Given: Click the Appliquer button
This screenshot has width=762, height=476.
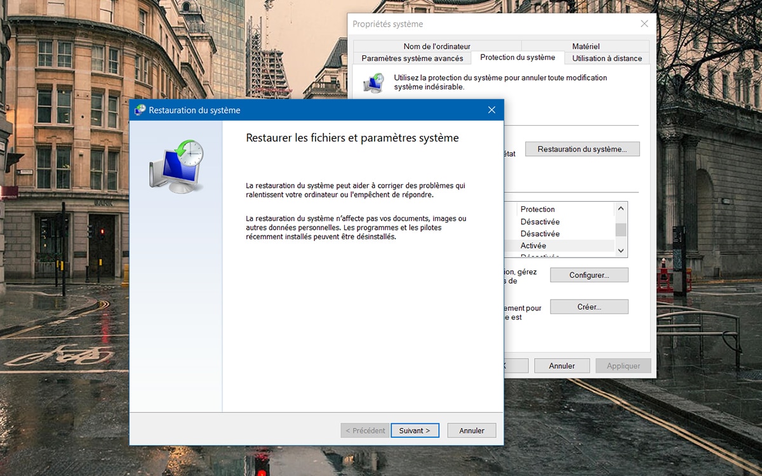Looking at the screenshot, I should point(623,366).
